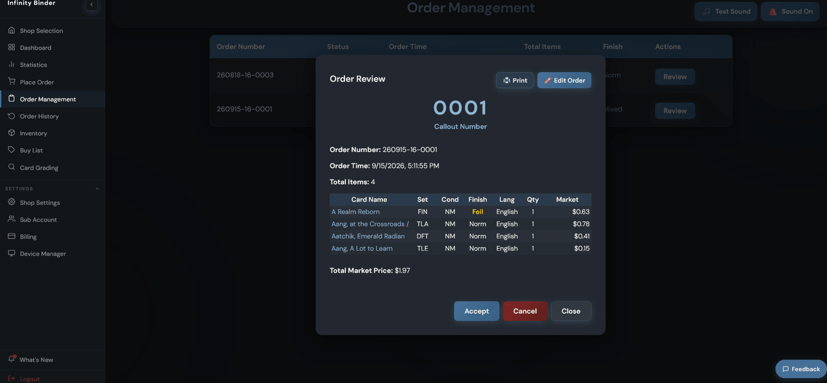This screenshot has height=383, width=827.
Task: Click the What's New bell icon
Action: (11, 359)
